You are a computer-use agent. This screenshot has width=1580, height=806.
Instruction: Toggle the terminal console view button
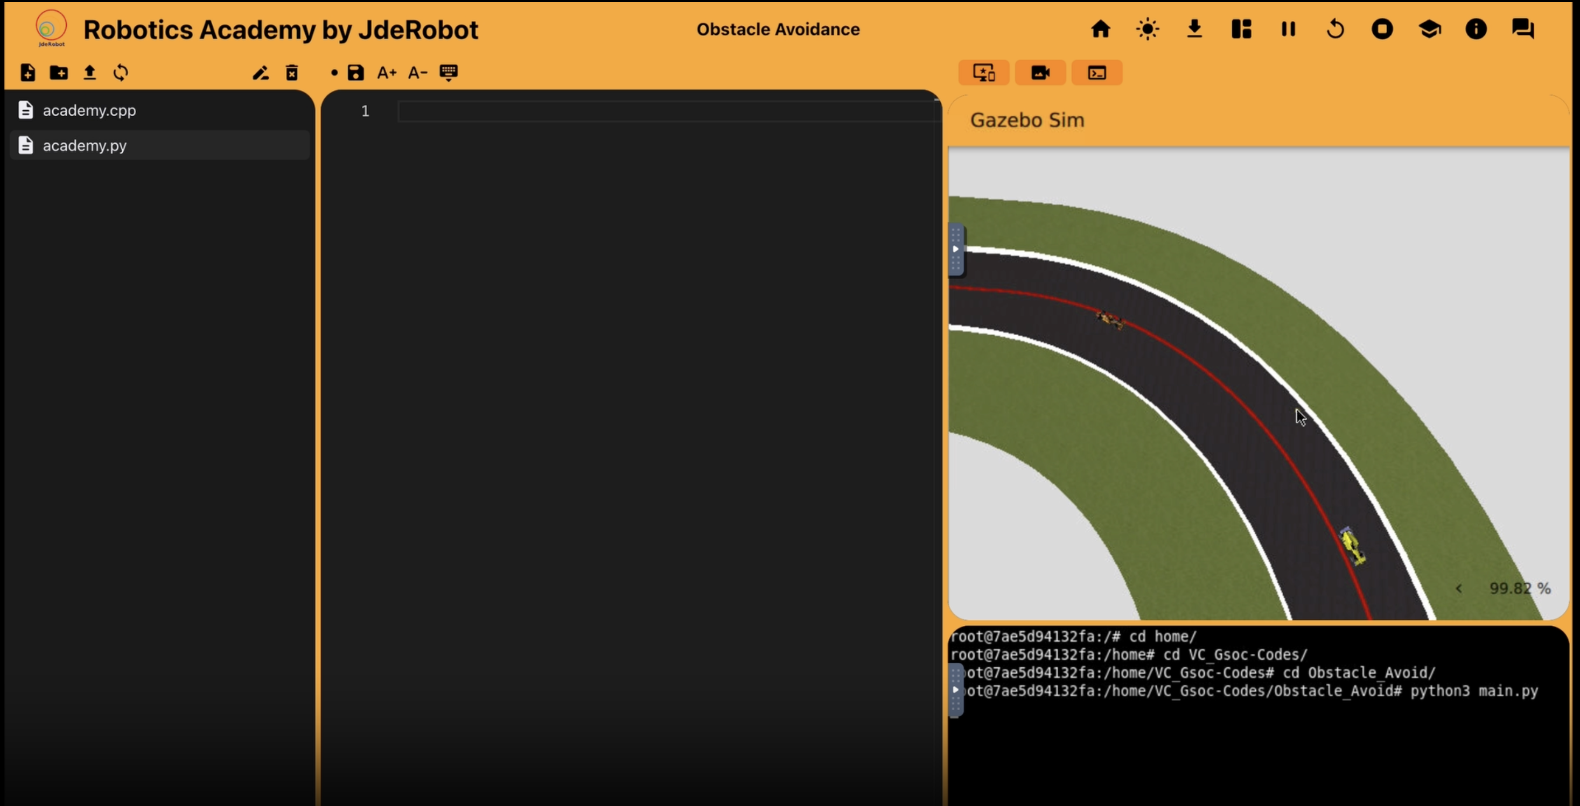click(1096, 72)
